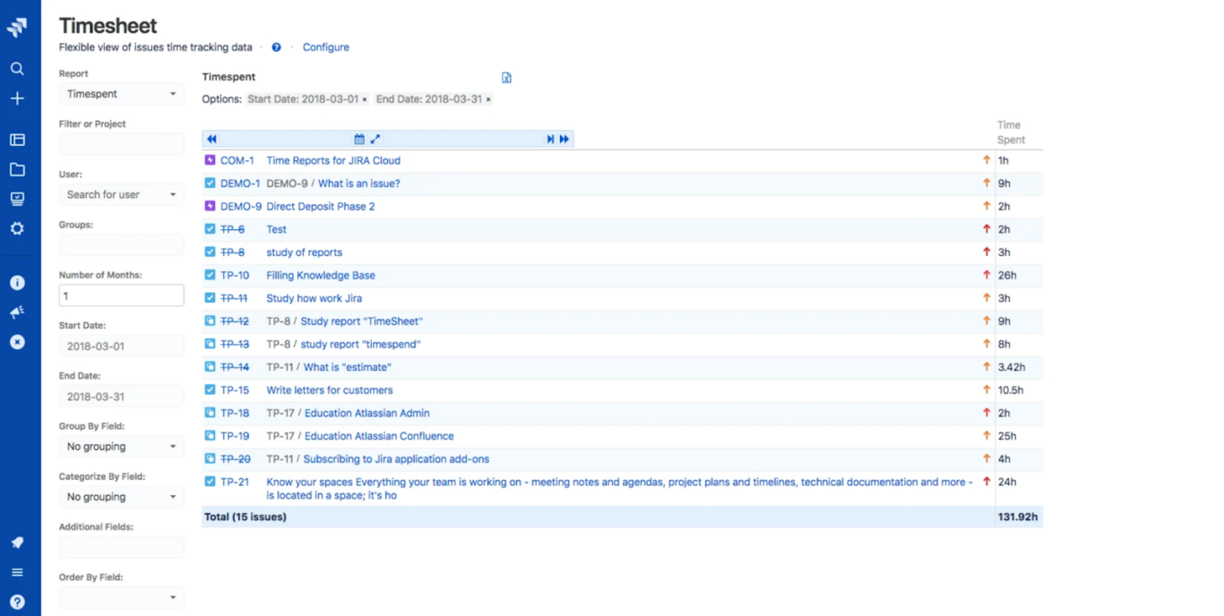Navigate to previous period with double-left arrows

[211, 139]
